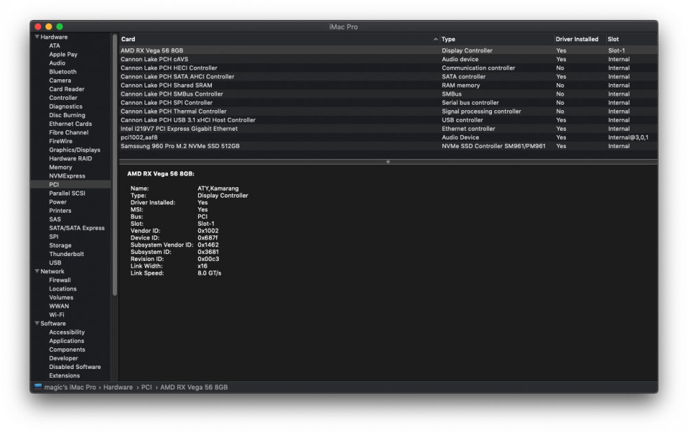Select Apple Pay in the sidebar
Screen dimensions: 688x433
63,54
